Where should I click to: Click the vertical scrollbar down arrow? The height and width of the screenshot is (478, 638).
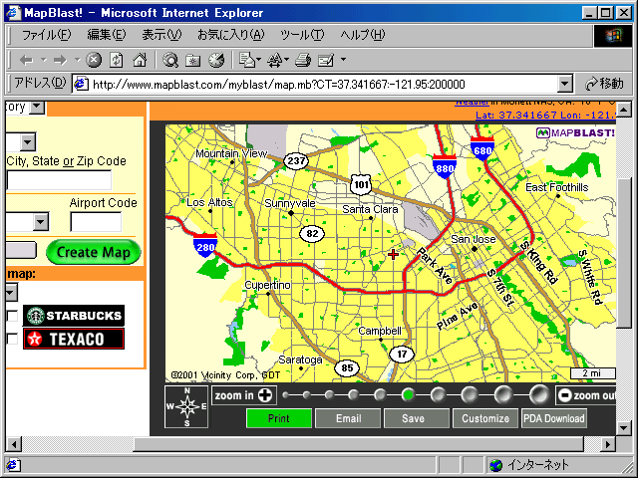[624, 427]
